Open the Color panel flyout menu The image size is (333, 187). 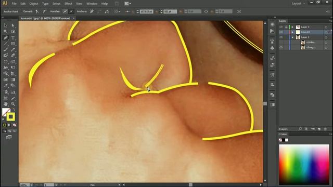click(330, 134)
